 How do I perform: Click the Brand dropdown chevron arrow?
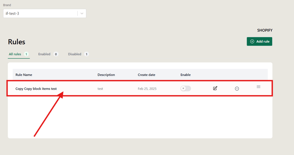[82, 14]
